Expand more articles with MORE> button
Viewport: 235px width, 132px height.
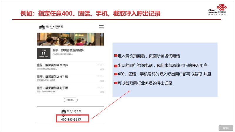coord(70,100)
